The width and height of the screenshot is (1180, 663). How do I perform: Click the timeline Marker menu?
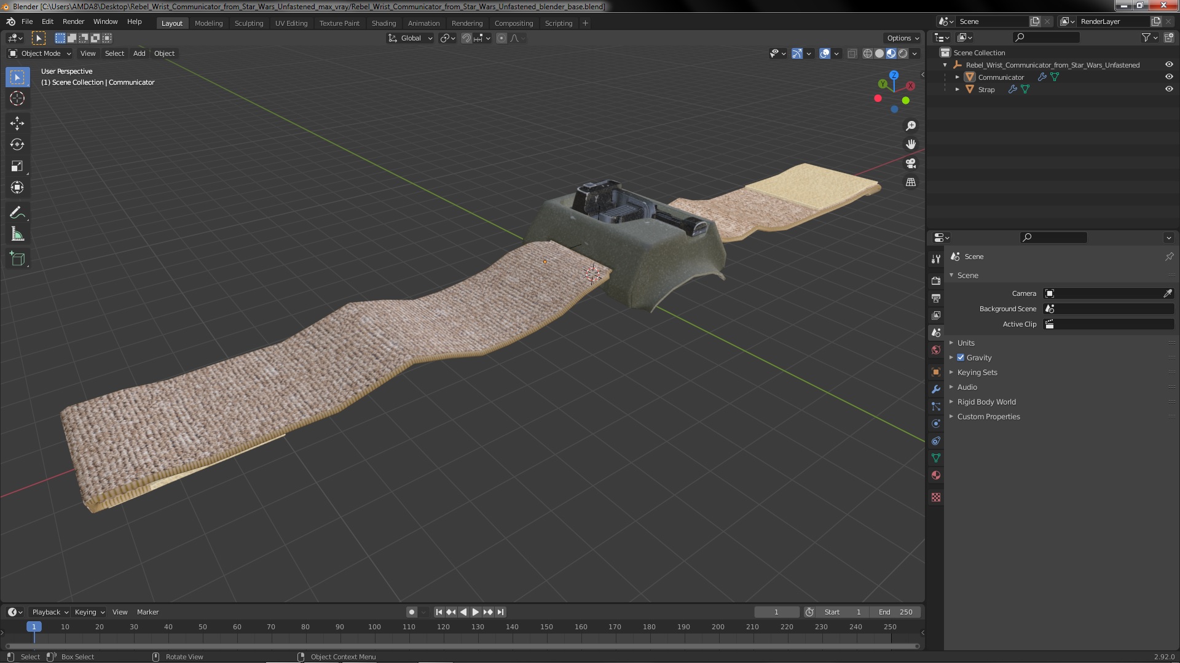[x=147, y=612]
